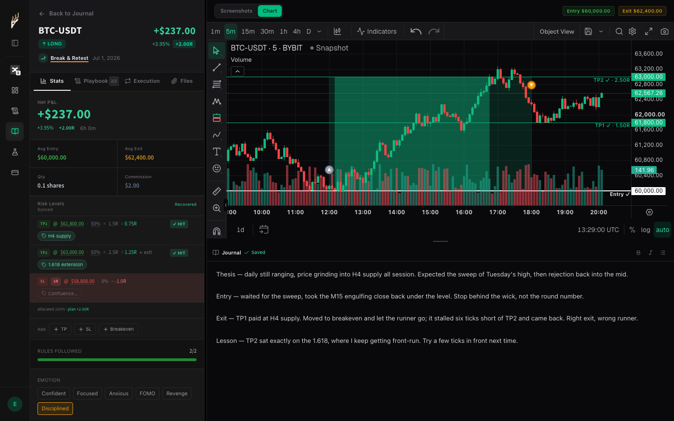Open the Journal book icon in sidebar
674x421 pixels.
coord(15,131)
